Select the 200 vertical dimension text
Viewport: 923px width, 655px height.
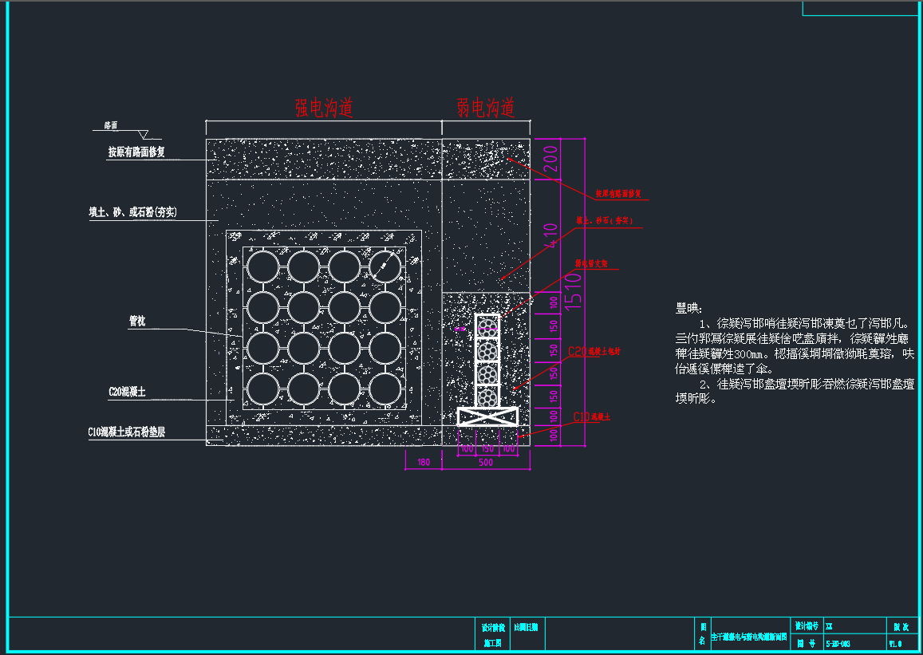[x=550, y=160]
